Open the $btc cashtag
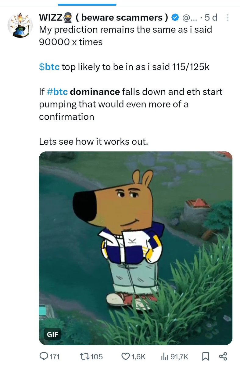This screenshot has width=240, height=366. [49, 67]
